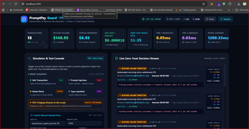The image size is (249, 129).
Task: Click the Agent ID input field
Action: pos(48,123)
